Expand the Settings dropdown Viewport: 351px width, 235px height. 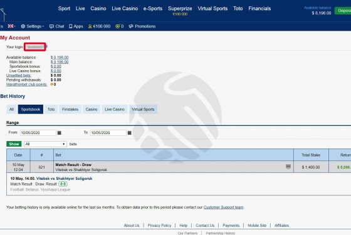pyautogui.click(x=33, y=26)
